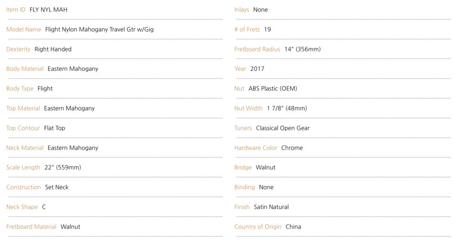Select the Country of Origin China value
Screen dimensions: 455x246
[293, 226]
